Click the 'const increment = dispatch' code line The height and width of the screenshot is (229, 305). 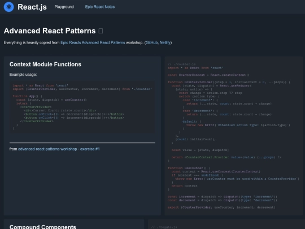pos(223,197)
